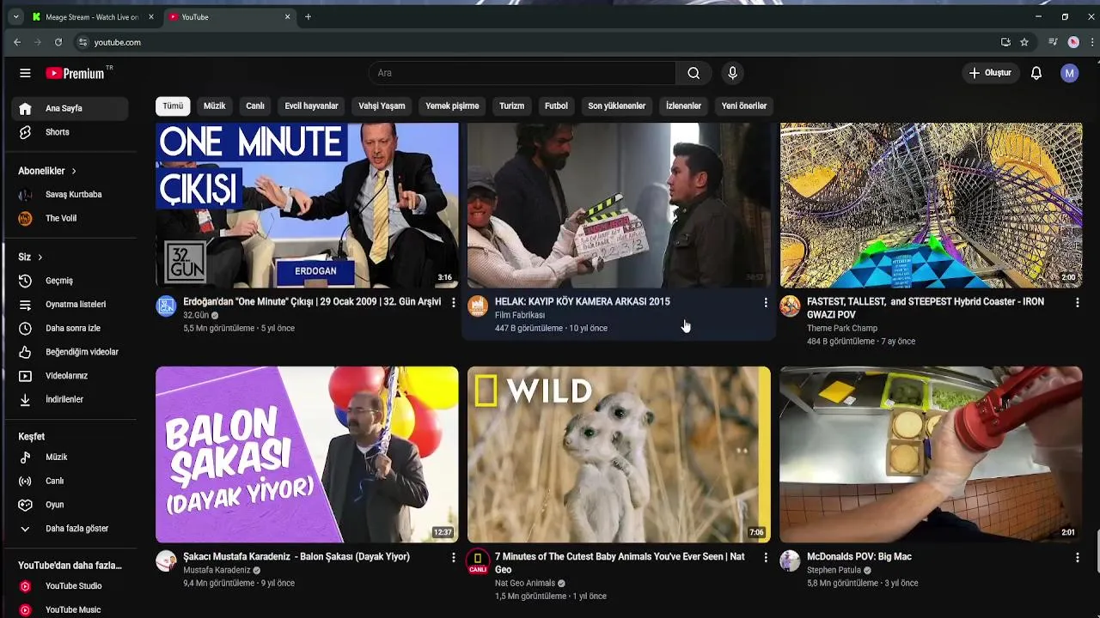Open a new browser tab
The image size is (1100, 618).
[x=308, y=17]
